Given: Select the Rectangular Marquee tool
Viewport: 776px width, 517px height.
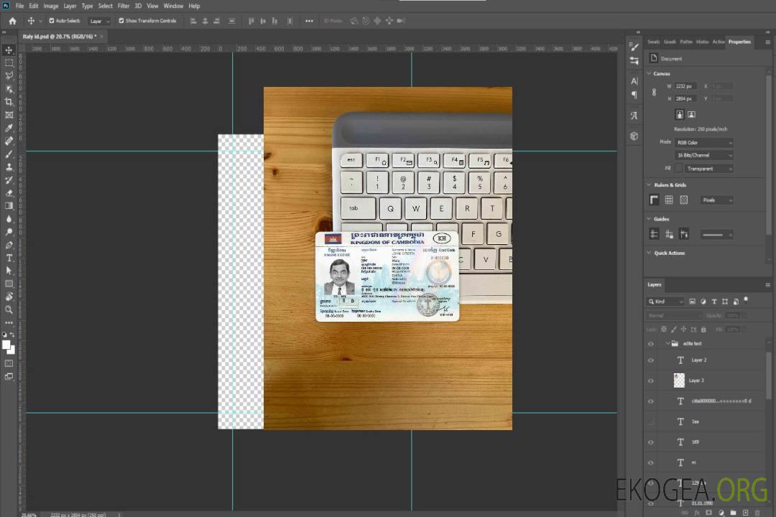Looking at the screenshot, I should point(9,63).
